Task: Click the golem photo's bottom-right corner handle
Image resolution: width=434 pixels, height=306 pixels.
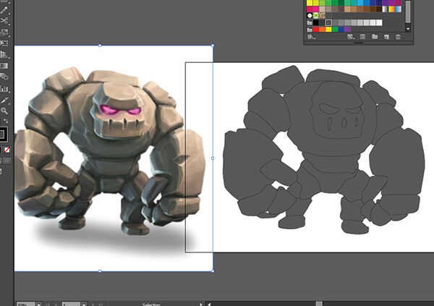Action: [213, 271]
